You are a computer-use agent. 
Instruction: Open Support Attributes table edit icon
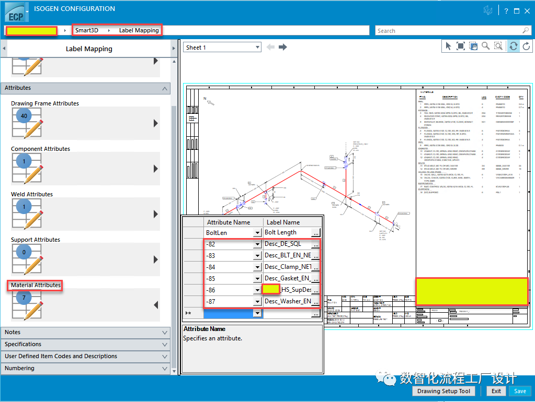coord(27,259)
